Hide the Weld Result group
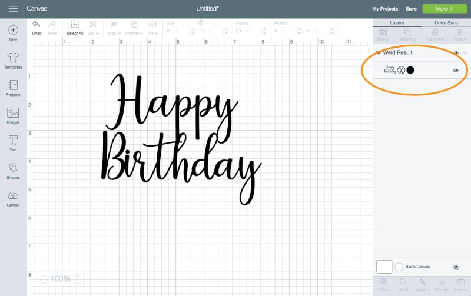 tap(456, 53)
